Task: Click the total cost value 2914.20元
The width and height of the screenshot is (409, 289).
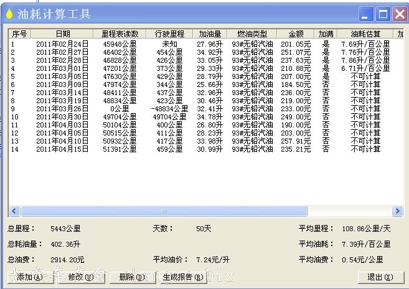Action: click(67, 260)
